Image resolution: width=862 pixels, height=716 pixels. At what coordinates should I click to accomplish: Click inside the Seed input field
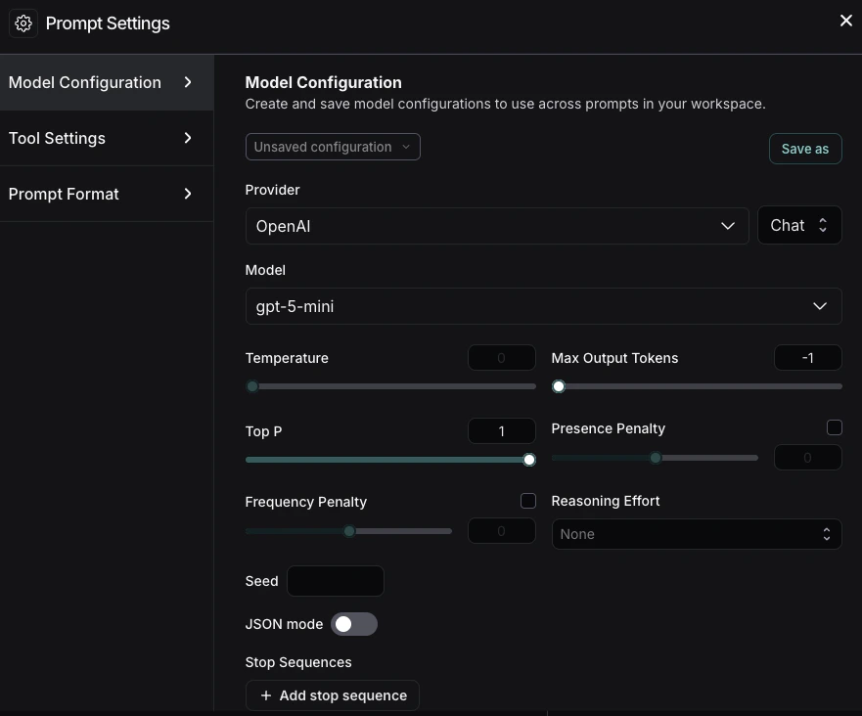(x=336, y=581)
